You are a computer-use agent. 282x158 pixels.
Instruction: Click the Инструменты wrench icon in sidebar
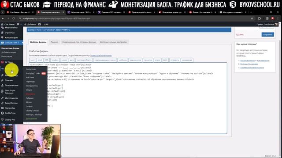pos(2,98)
